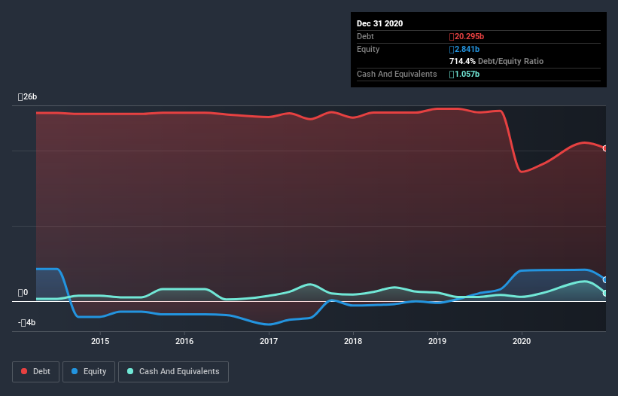Click the -4b y-axis label

click(26, 323)
